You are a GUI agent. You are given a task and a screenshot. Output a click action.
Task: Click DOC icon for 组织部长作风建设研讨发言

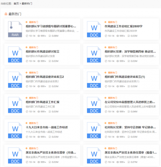[15, 55]
